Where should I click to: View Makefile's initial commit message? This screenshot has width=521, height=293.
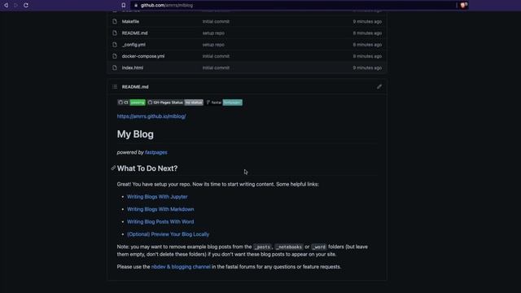[x=216, y=22]
